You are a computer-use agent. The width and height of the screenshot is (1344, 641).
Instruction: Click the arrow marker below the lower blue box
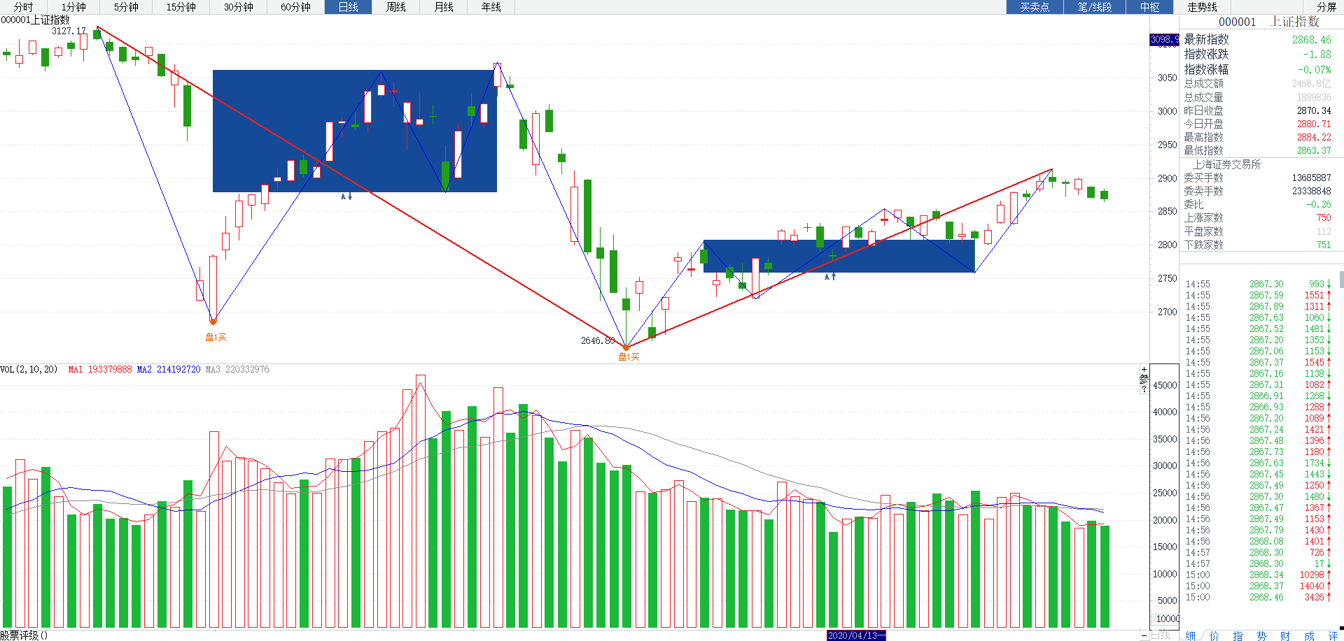click(x=830, y=277)
